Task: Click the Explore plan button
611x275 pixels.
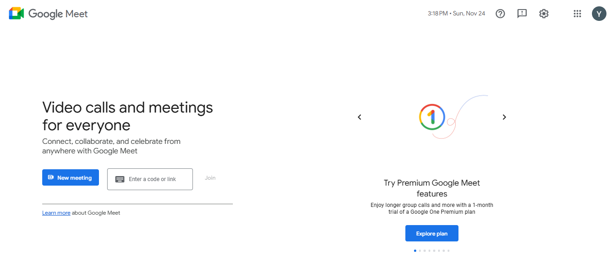Action: 432,233
